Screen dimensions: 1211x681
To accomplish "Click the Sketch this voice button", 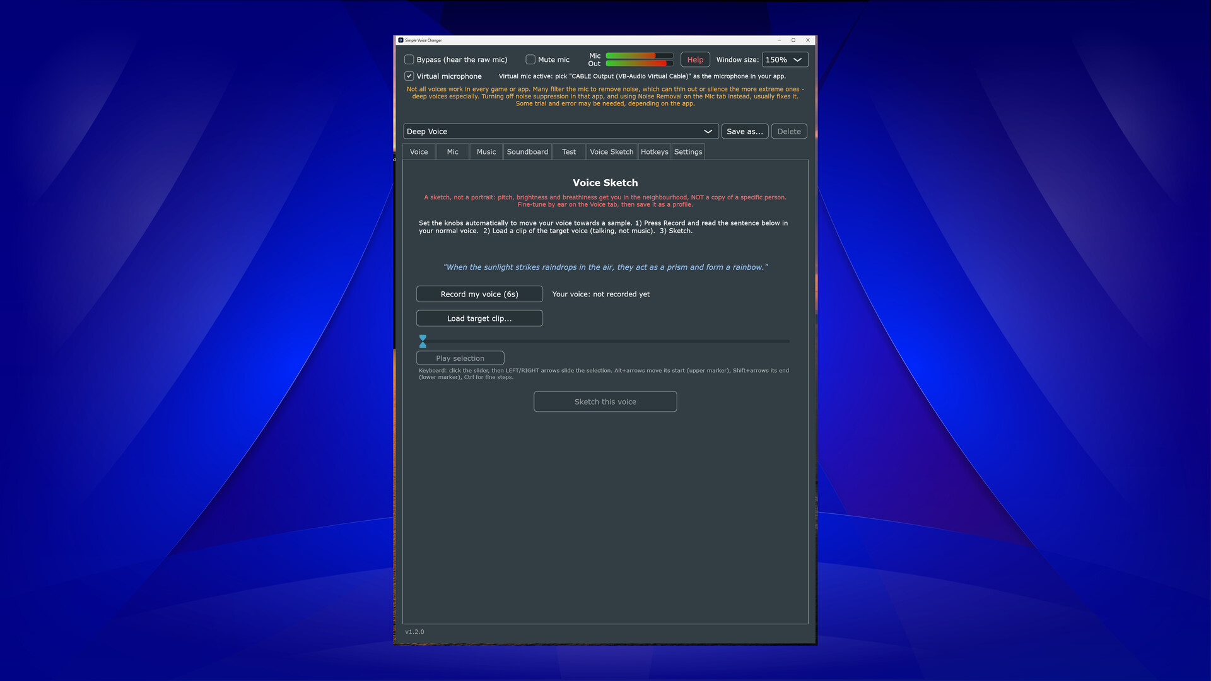I will pyautogui.click(x=605, y=402).
